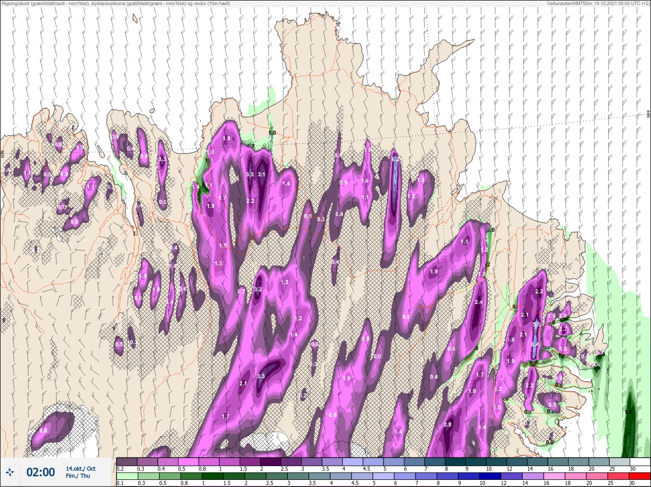Click the 2.3 precipitation value on the map
Screen dimensions: 651x487
529,386
